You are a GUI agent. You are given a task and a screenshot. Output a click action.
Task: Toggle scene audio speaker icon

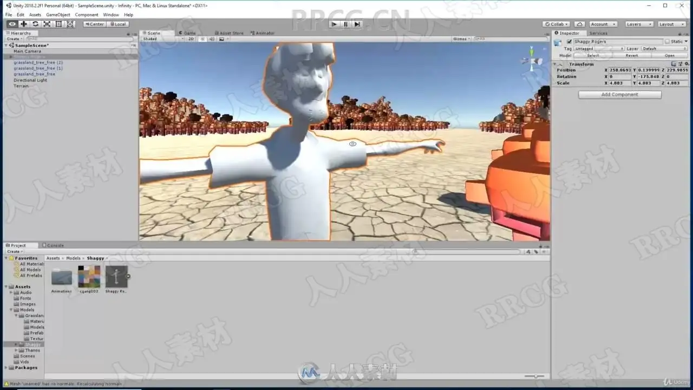[x=212, y=39]
